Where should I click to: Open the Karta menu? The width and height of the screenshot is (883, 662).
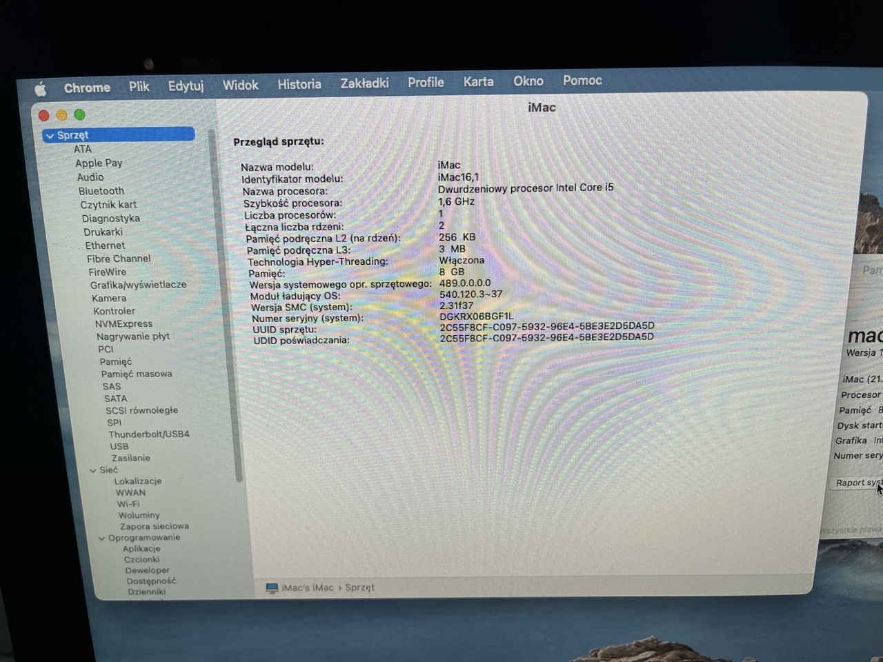(x=478, y=81)
